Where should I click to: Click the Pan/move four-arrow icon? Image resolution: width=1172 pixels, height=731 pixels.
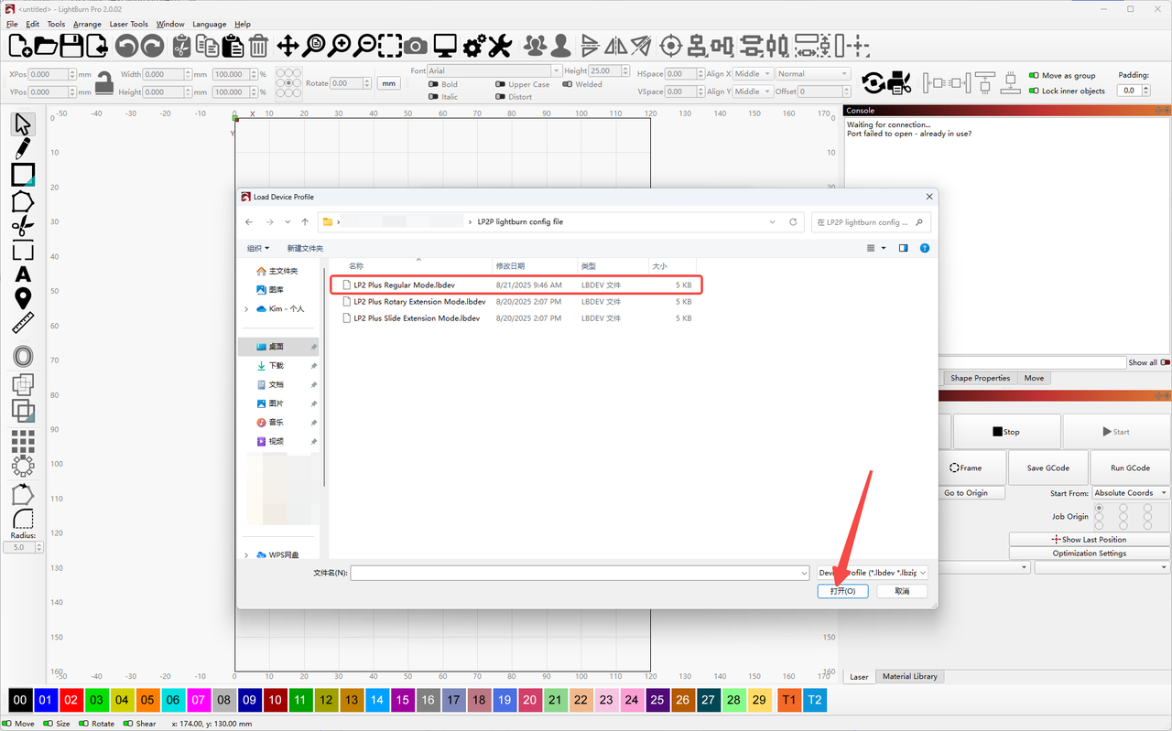tap(288, 45)
